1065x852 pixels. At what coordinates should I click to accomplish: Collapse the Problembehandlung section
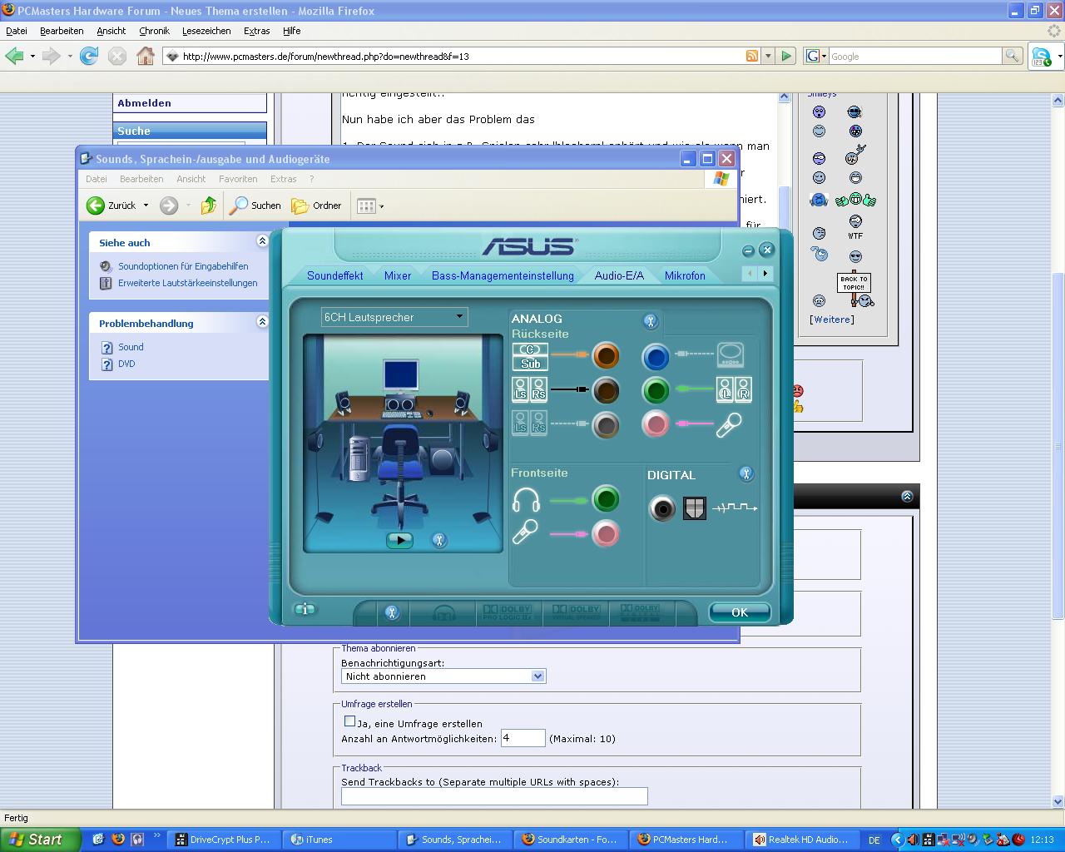pos(262,322)
